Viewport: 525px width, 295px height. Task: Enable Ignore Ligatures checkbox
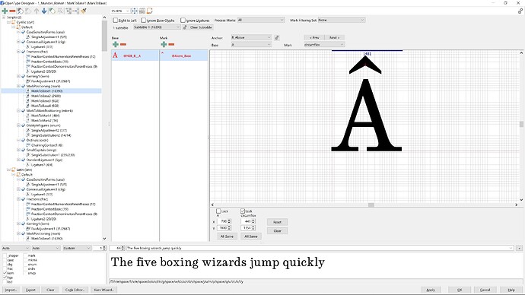183,21
